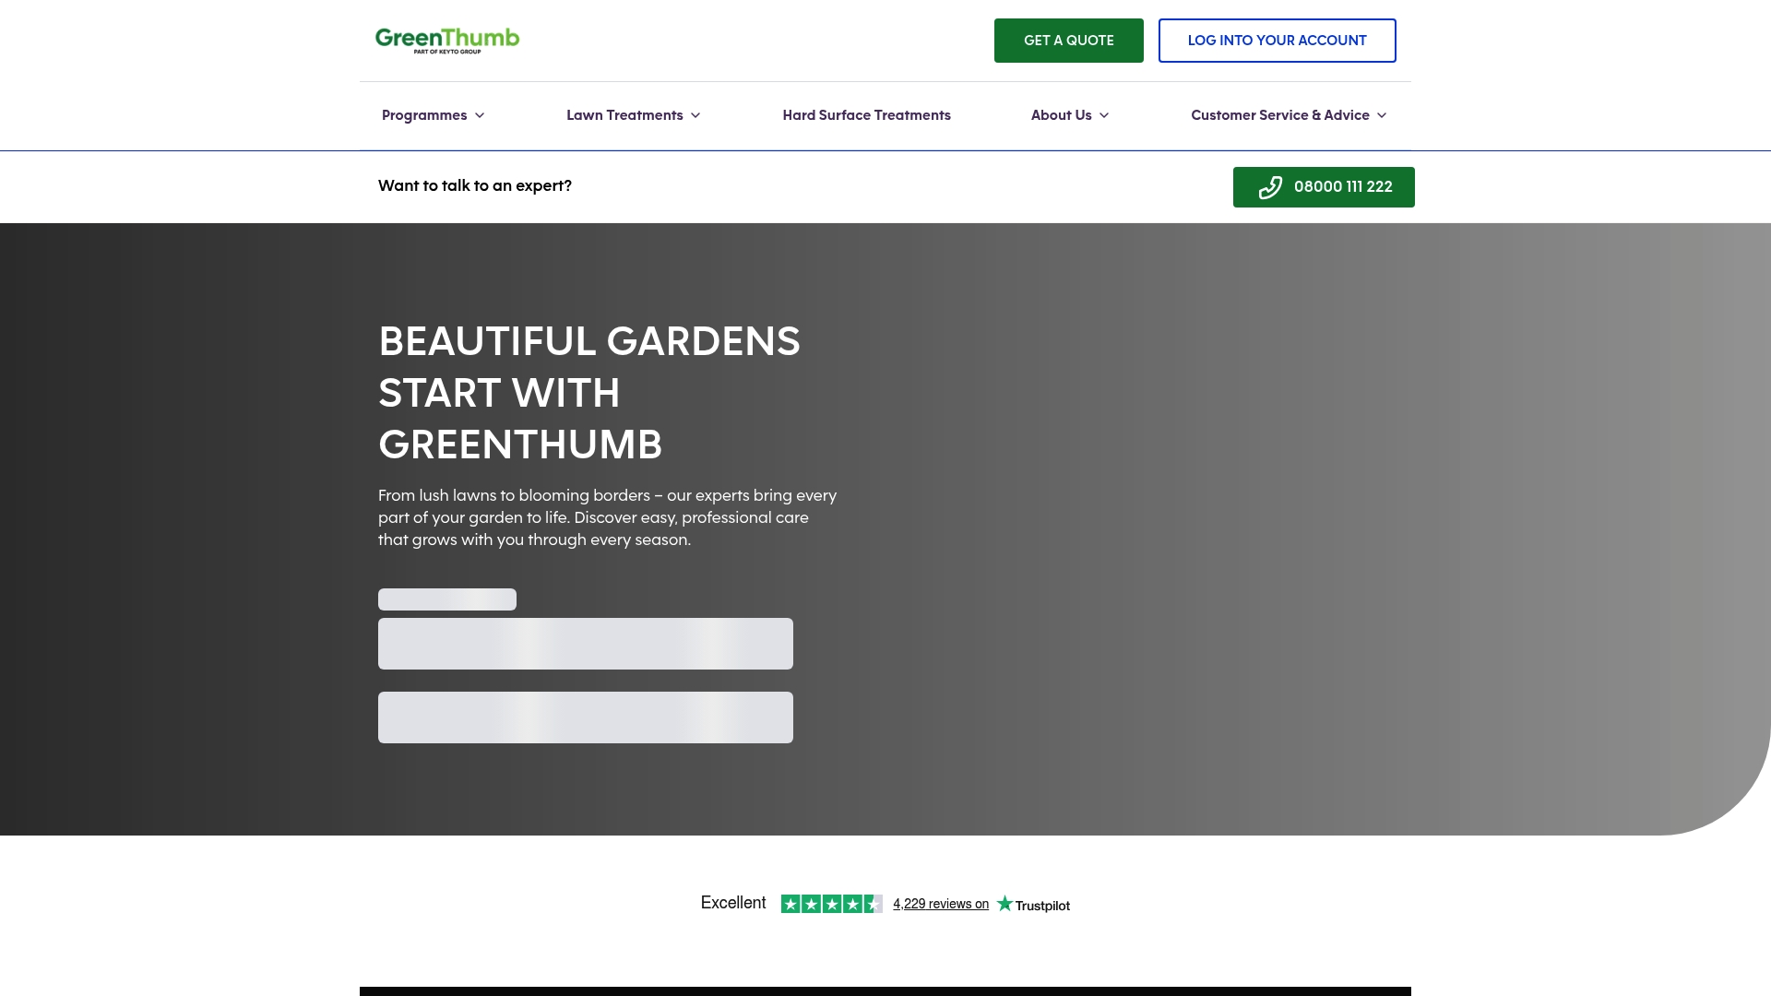Screen dimensions: 1771x996
Task: Click the Trustpilot star rating image
Action: tap(831, 904)
